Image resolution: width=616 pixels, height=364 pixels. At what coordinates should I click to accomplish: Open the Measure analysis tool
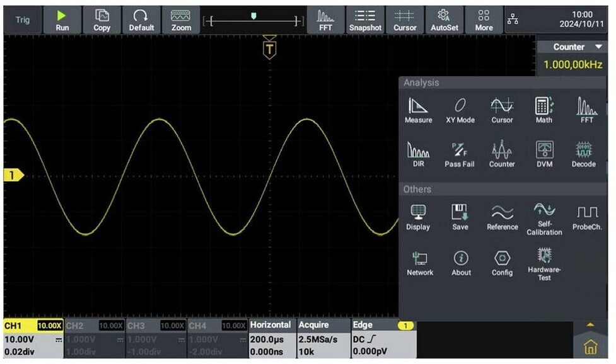[x=418, y=110]
